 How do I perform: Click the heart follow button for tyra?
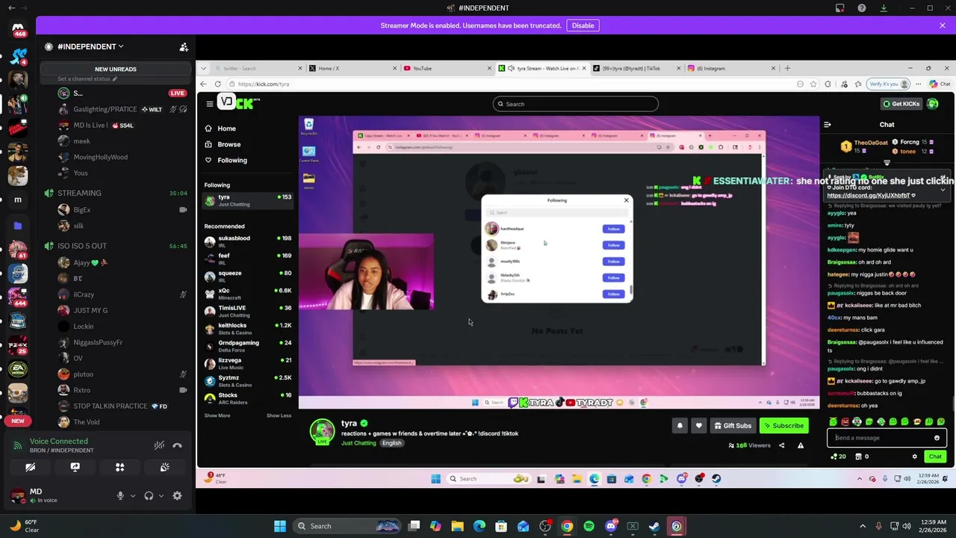(699, 426)
